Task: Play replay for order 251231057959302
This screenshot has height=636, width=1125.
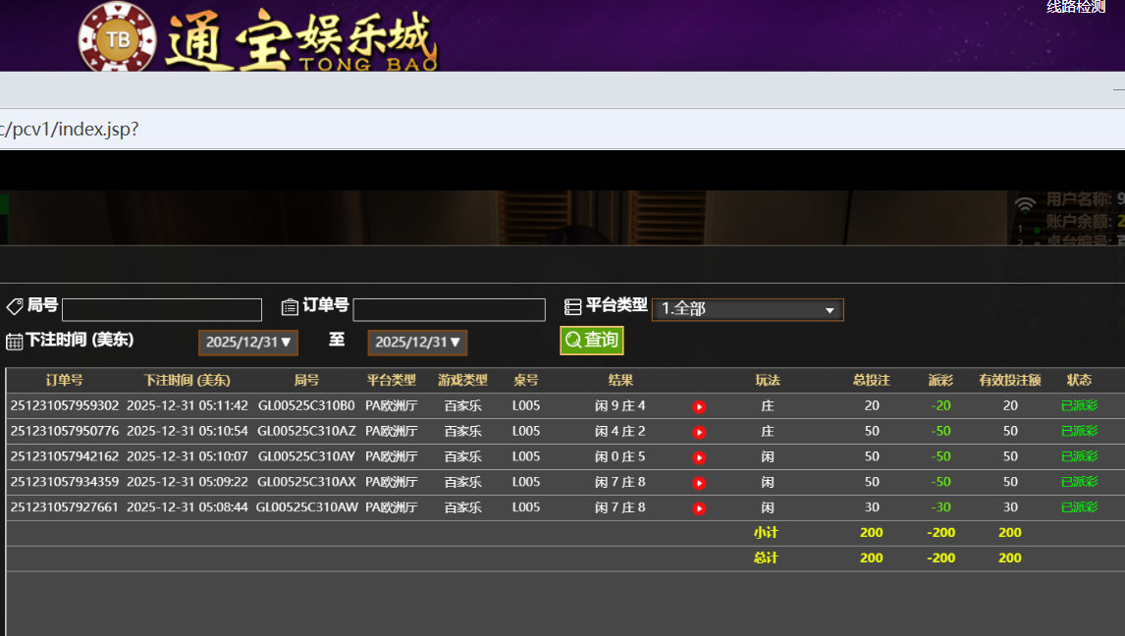Action: (x=699, y=406)
